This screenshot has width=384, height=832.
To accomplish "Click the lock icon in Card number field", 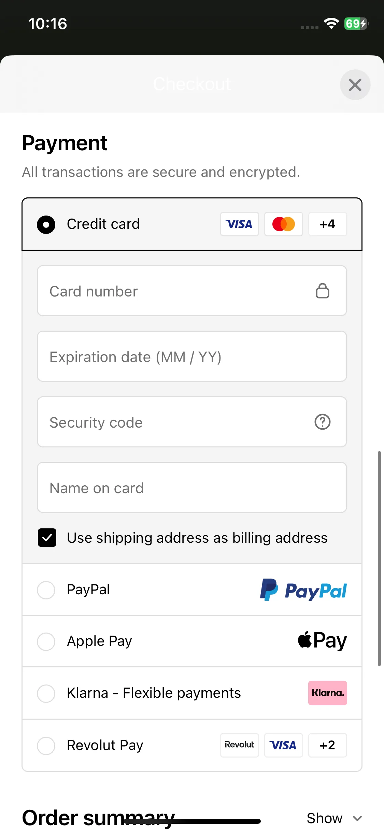I will pyautogui.click(x=323, y=291).
